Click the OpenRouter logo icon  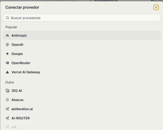pos(7,63)
